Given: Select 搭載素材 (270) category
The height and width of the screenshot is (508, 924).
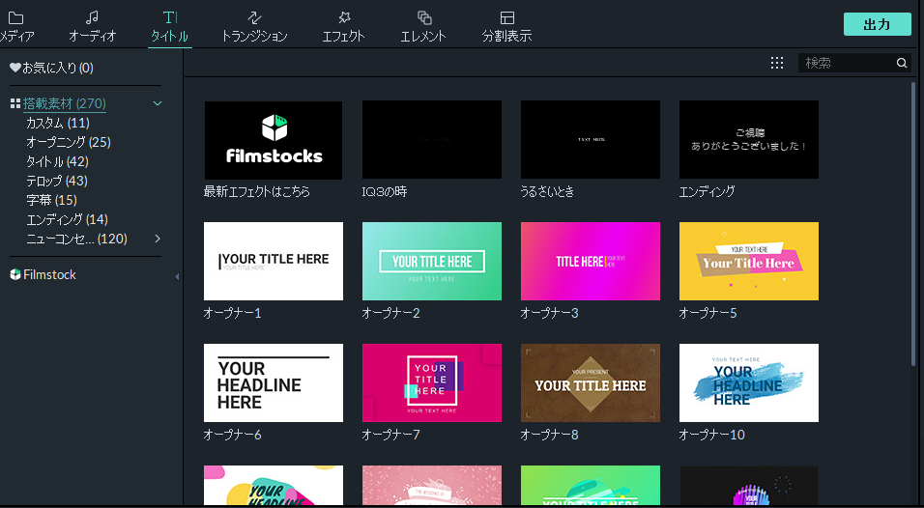Looking at the screenshot, I should [64, 103].
